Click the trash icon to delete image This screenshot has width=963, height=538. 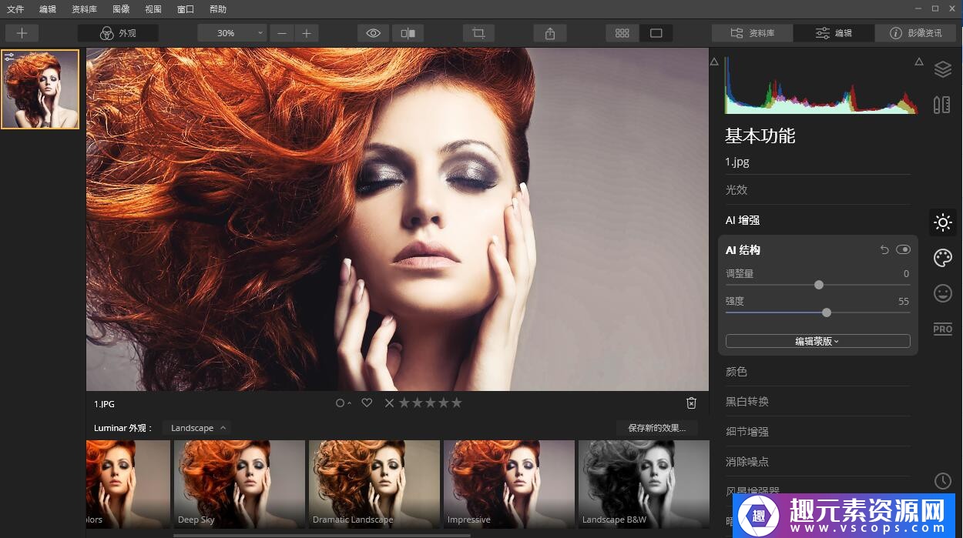coord(691,403)
